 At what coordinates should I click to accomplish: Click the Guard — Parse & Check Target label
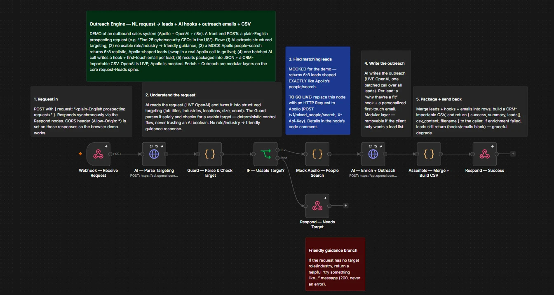pos(210,173)
